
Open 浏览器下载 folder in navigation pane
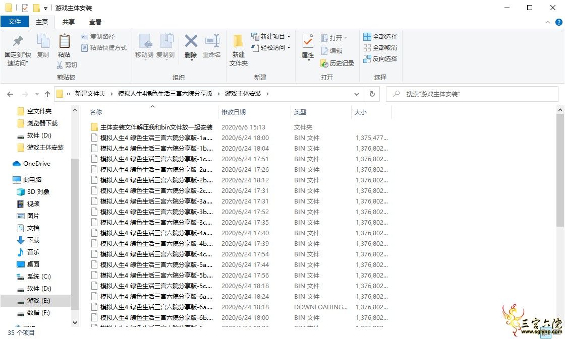tap(37, 123)
